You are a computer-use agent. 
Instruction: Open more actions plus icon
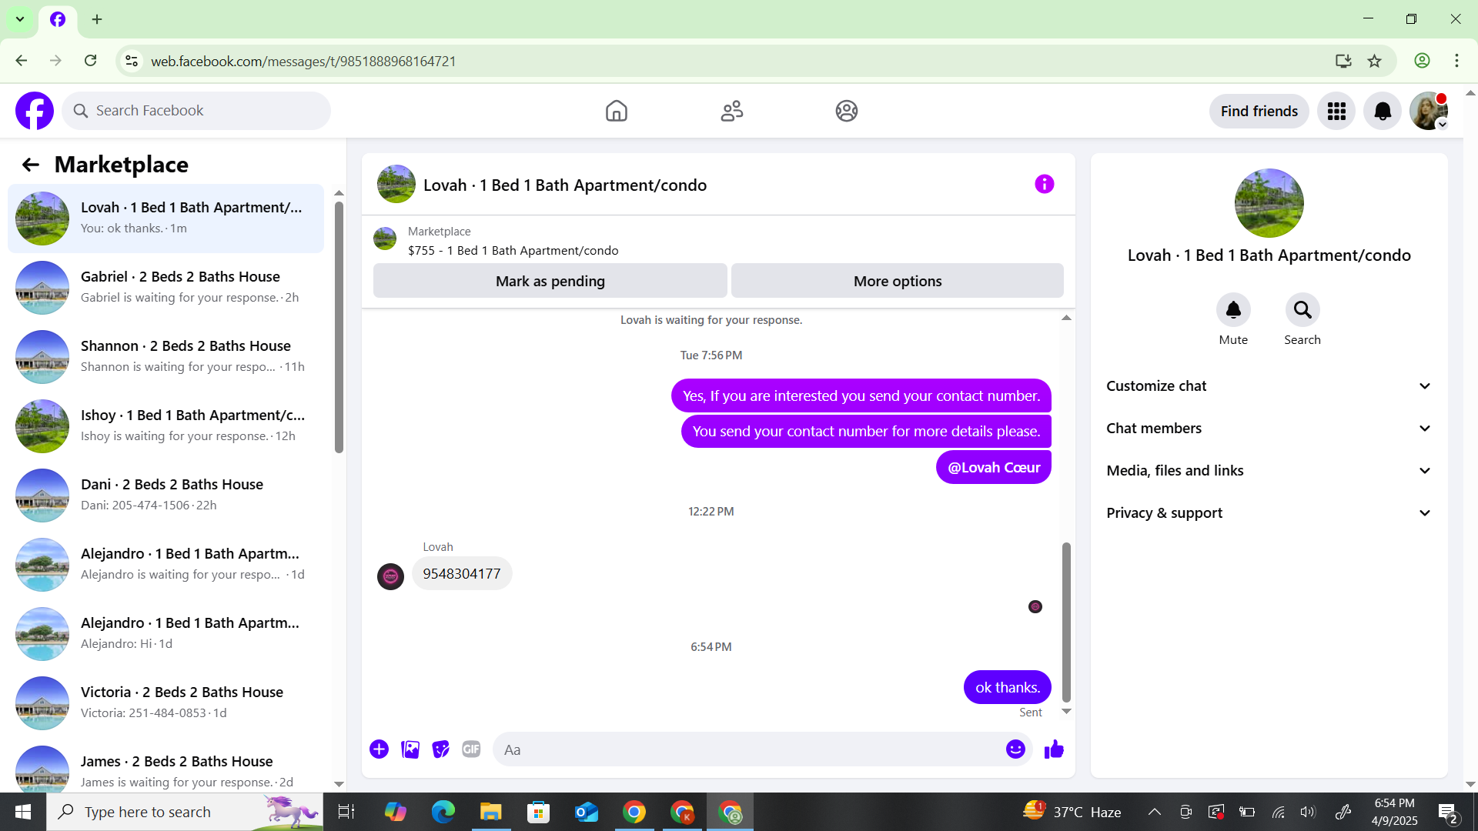coord(379,749)
